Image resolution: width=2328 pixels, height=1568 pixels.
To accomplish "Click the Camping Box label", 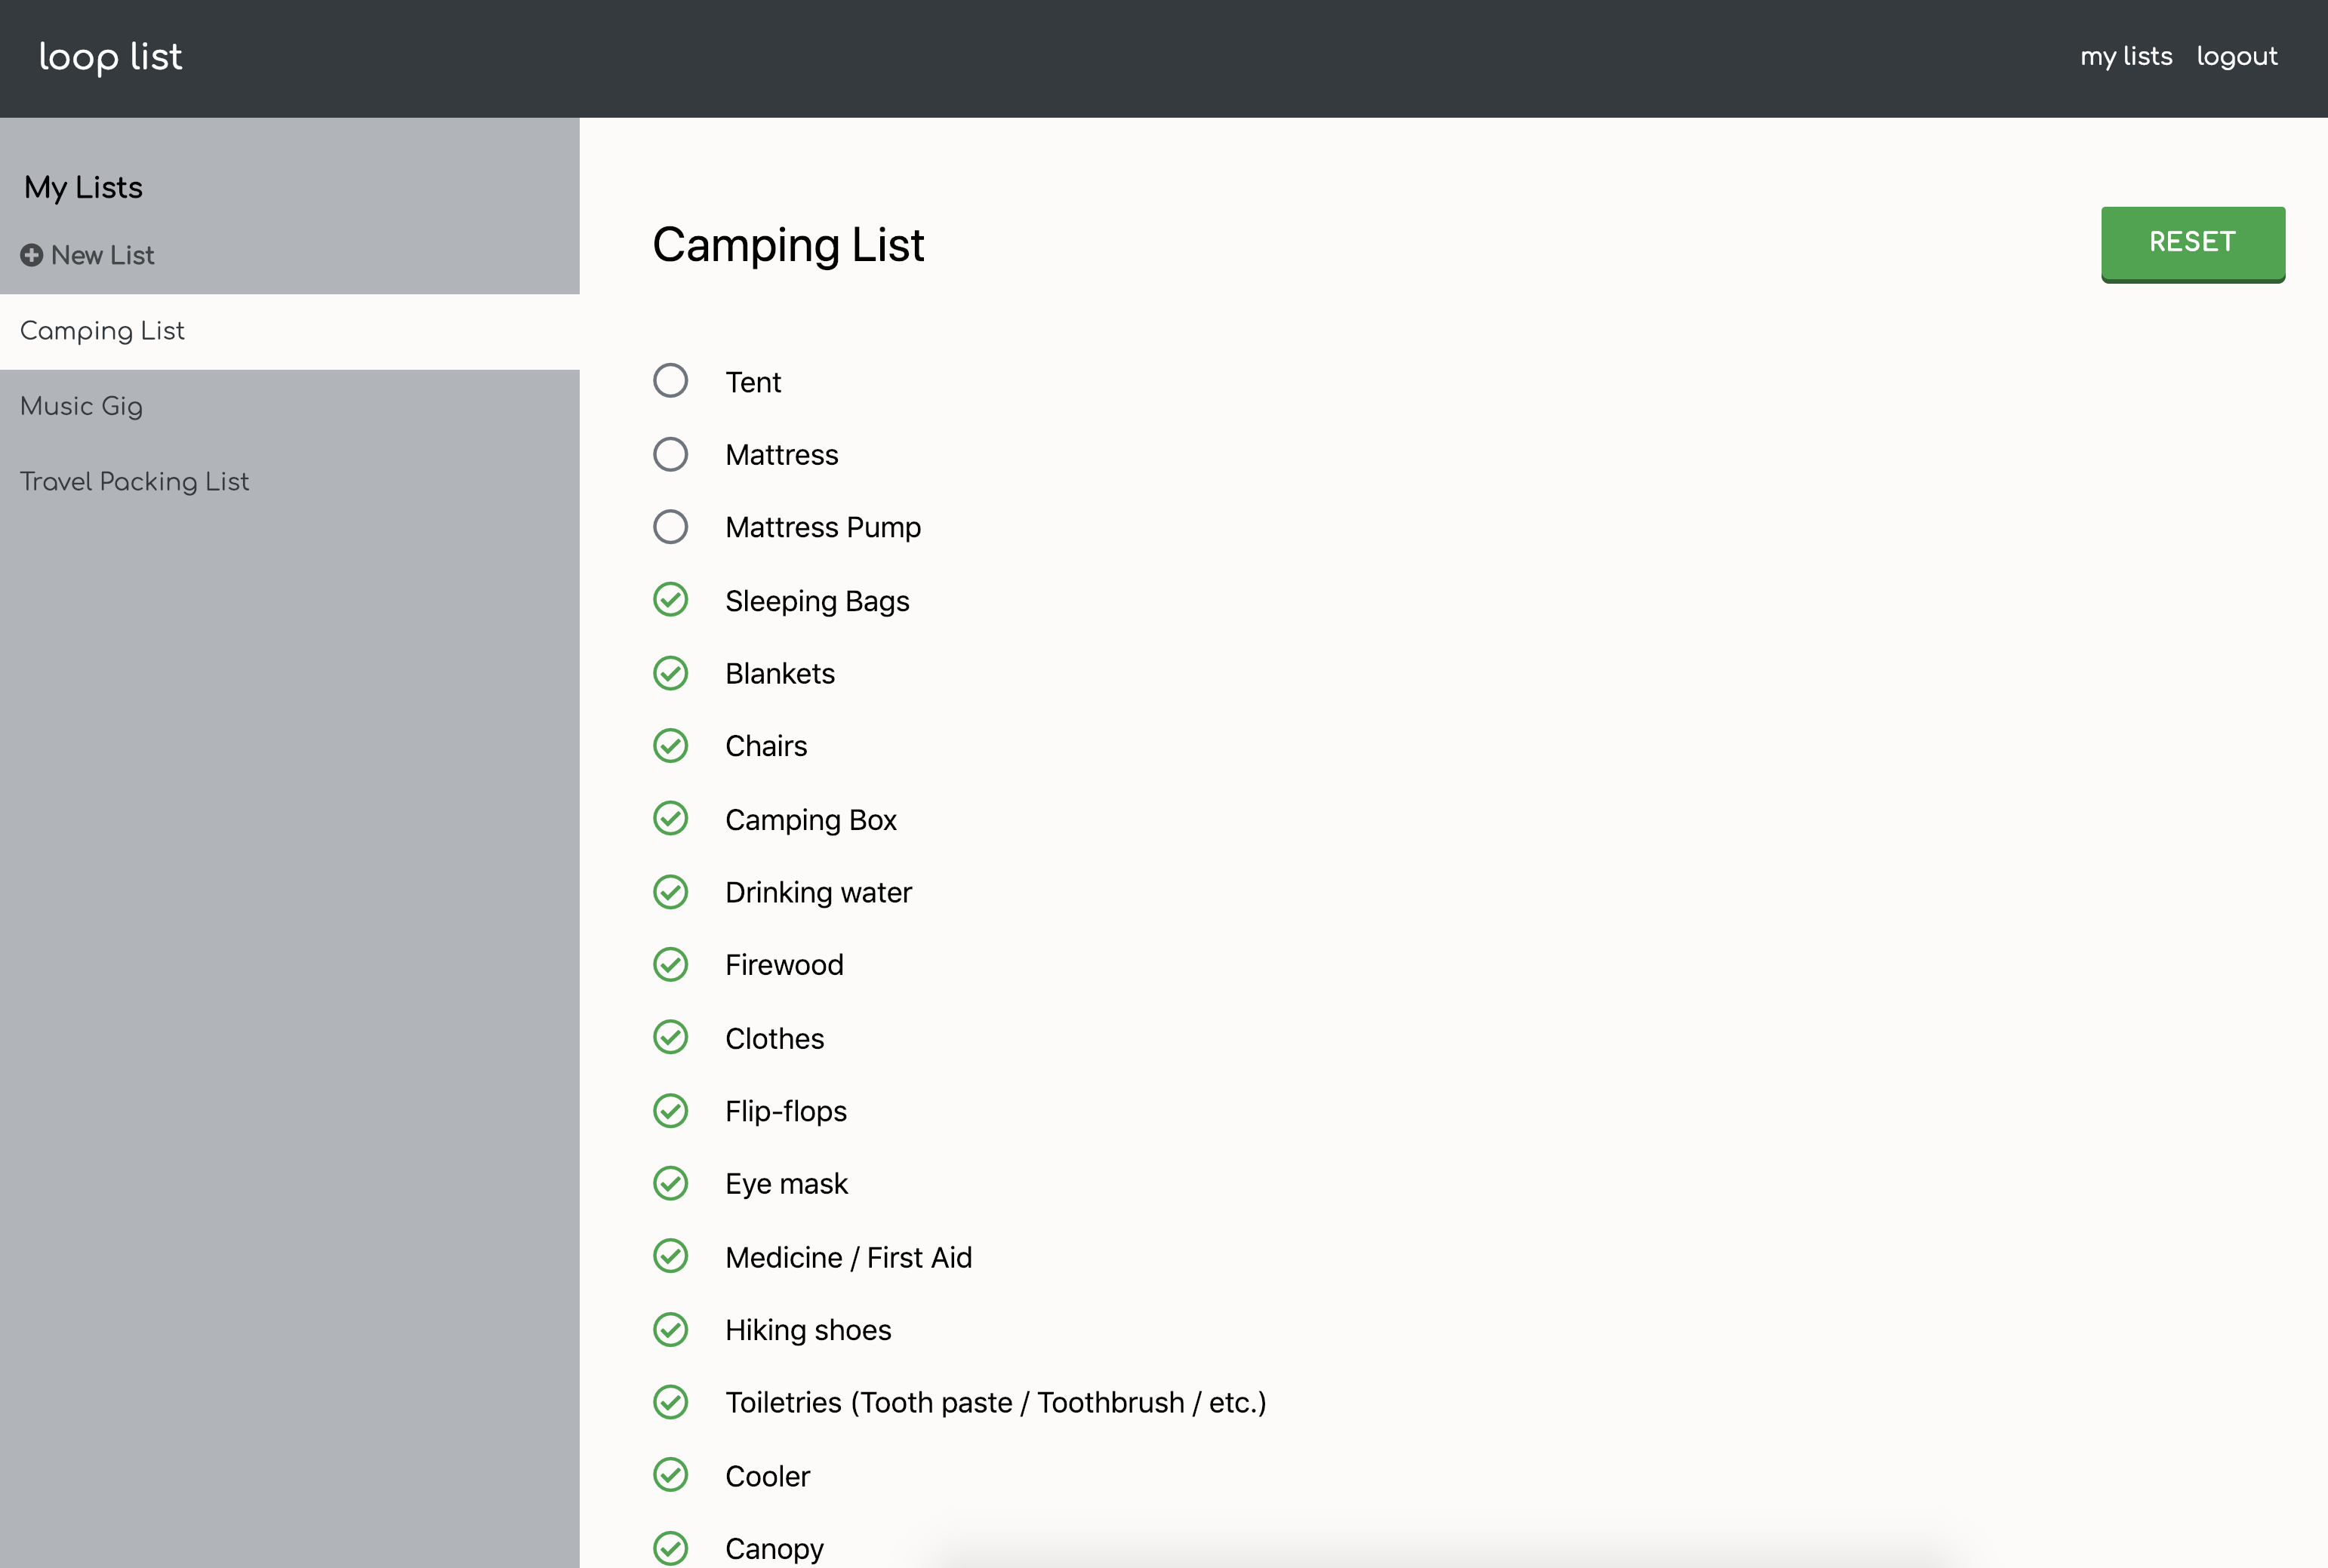I will coord(811,820).
